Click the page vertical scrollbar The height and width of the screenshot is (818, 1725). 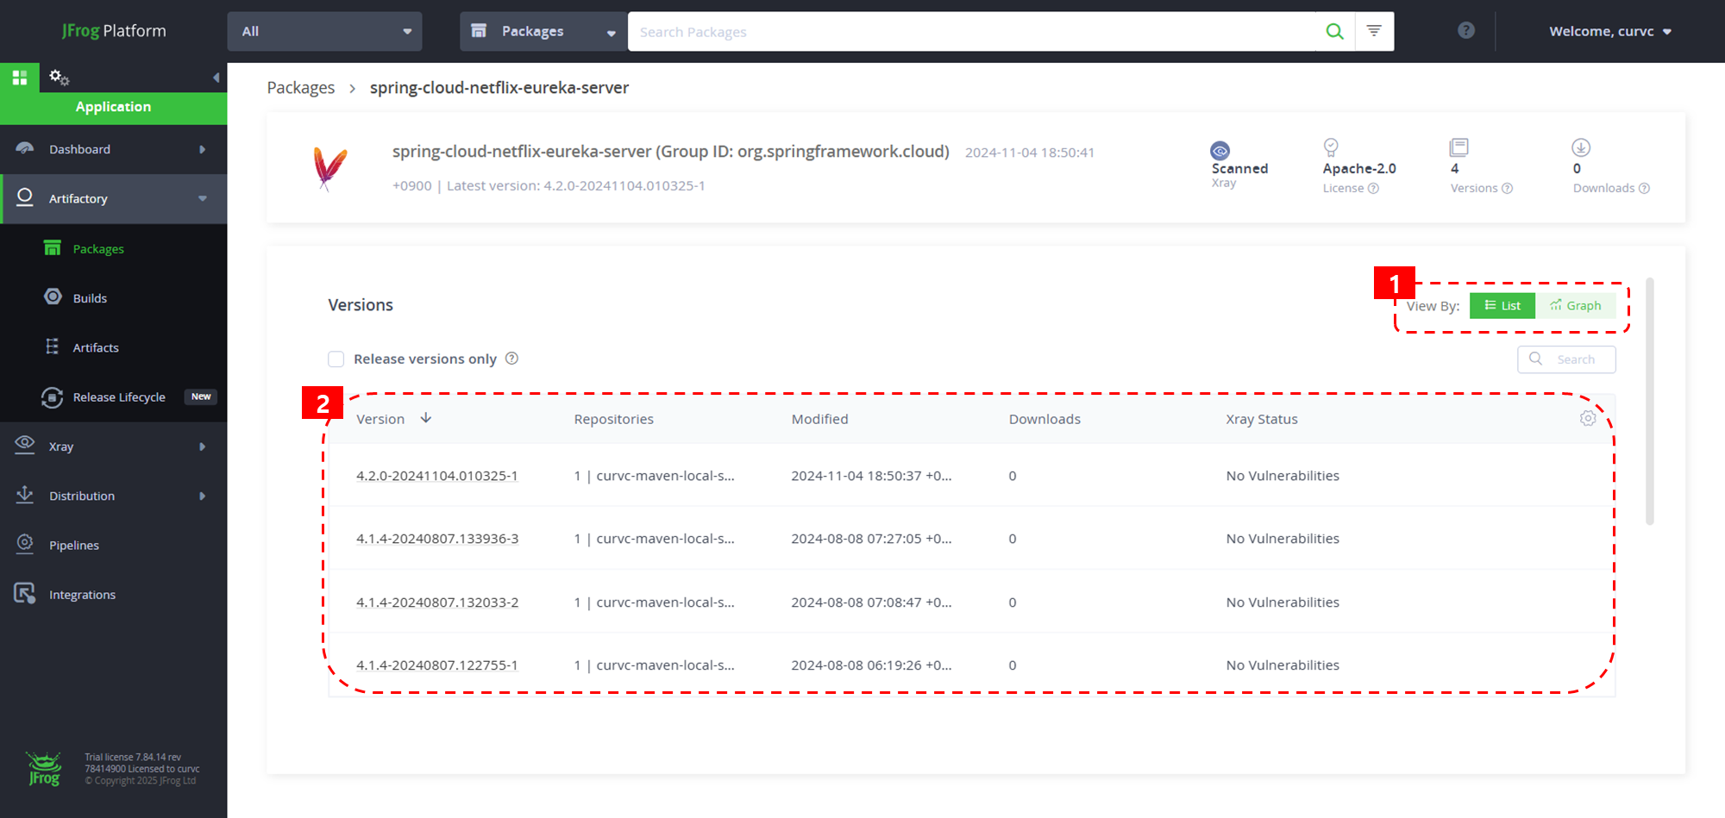[1650, 401]
